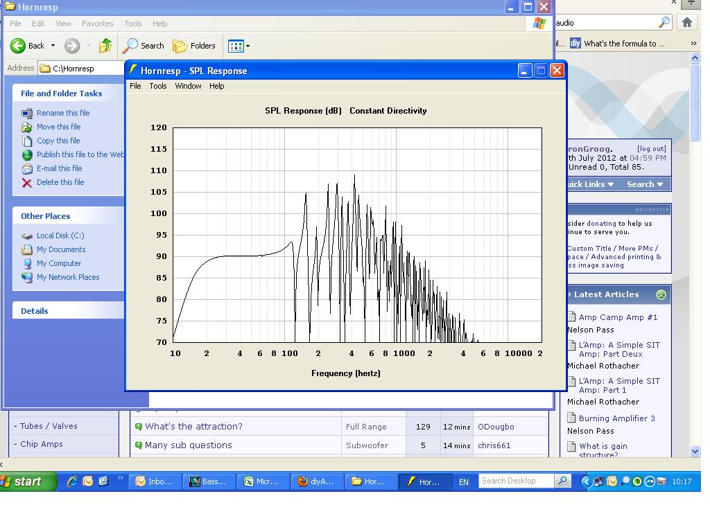The height and width of the screenshot is (532, 710).
Task: Switch to the Inbo... taskbar button
Action: click(x=155, y=482)
